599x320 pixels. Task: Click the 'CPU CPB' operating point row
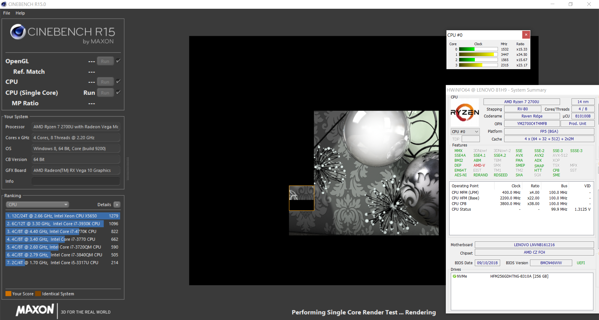coord(521,203)
